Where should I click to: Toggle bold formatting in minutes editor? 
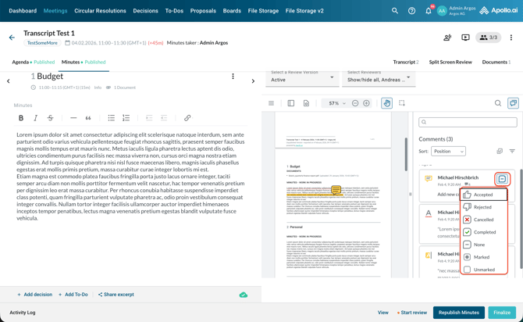pyautogui.click(x=21, y=118)
